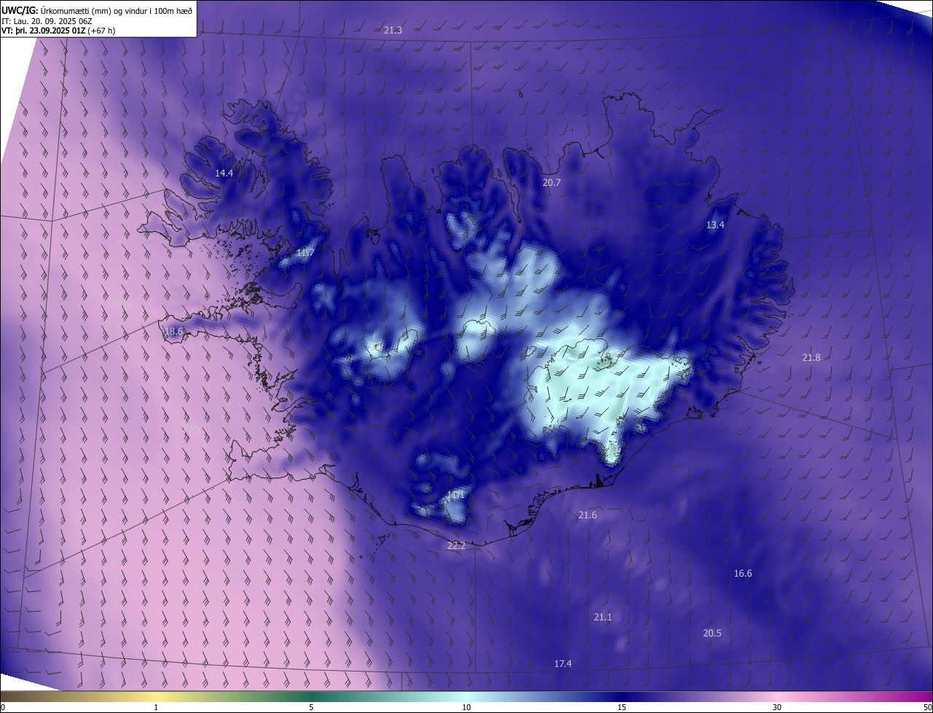
Task: Click the 20.5 value label
Action: (712, 634)
